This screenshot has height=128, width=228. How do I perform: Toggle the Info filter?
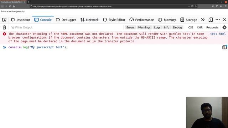(x=166, y=27)
